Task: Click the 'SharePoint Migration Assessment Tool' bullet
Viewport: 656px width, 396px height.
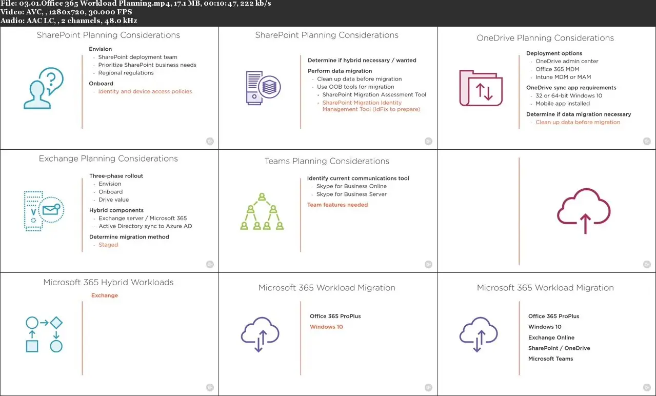Action: (x=374, y=94)
